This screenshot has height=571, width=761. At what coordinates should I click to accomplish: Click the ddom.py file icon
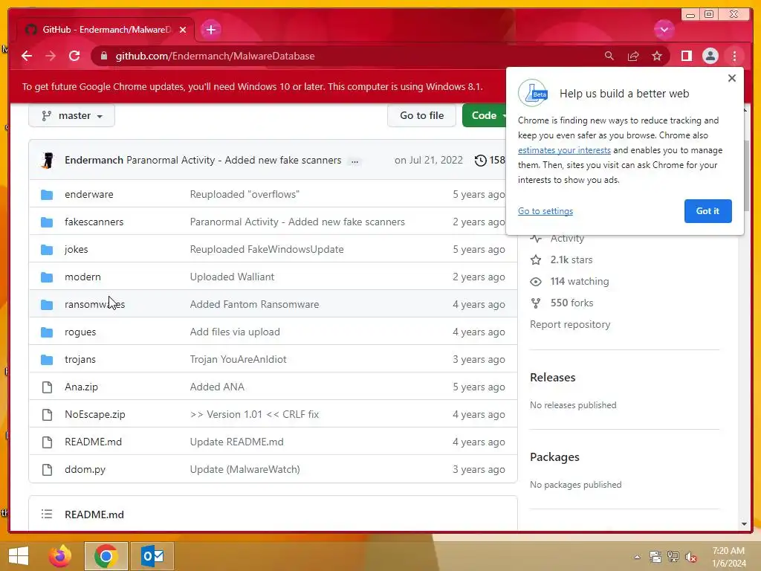[47, 470]
